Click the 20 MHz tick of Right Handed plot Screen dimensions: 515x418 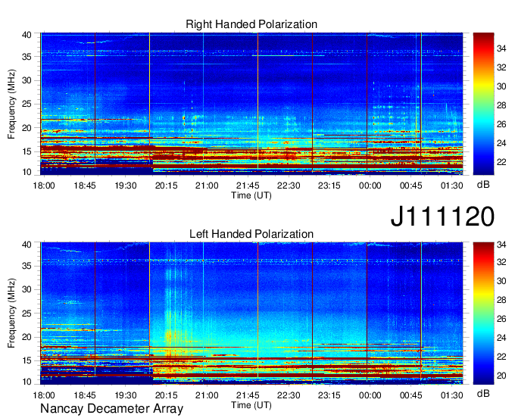pos(27,128)
